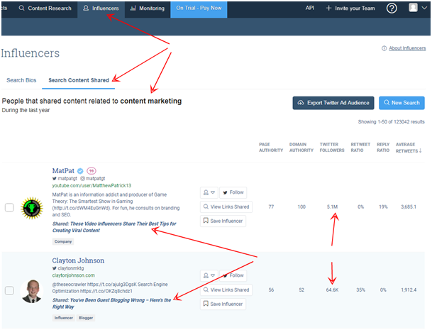This screenshot has height=330, width=432.
Task: Select the MatPat row checkbox
Action: point(9,207)
